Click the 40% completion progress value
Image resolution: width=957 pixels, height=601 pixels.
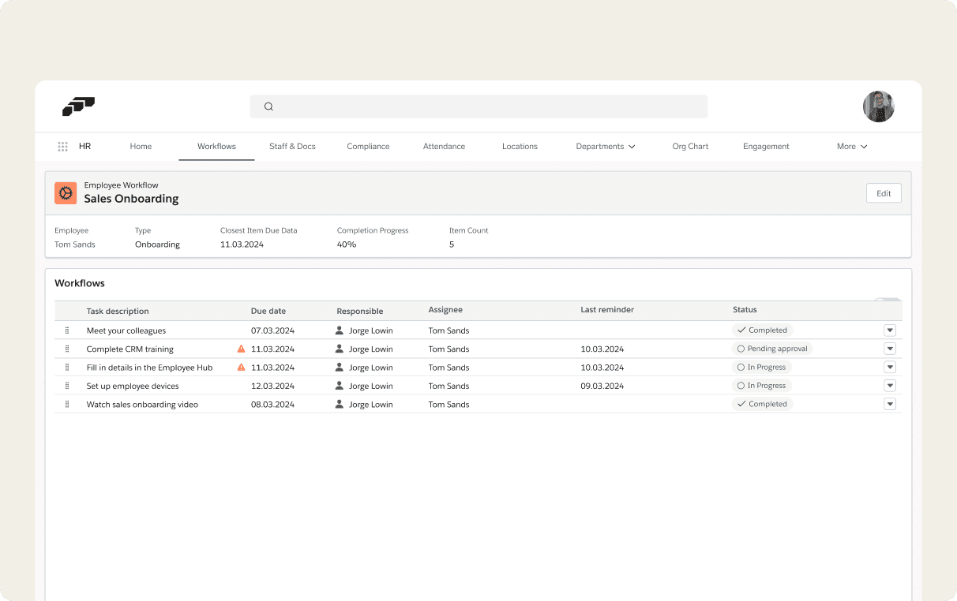[x=347, y=245]
